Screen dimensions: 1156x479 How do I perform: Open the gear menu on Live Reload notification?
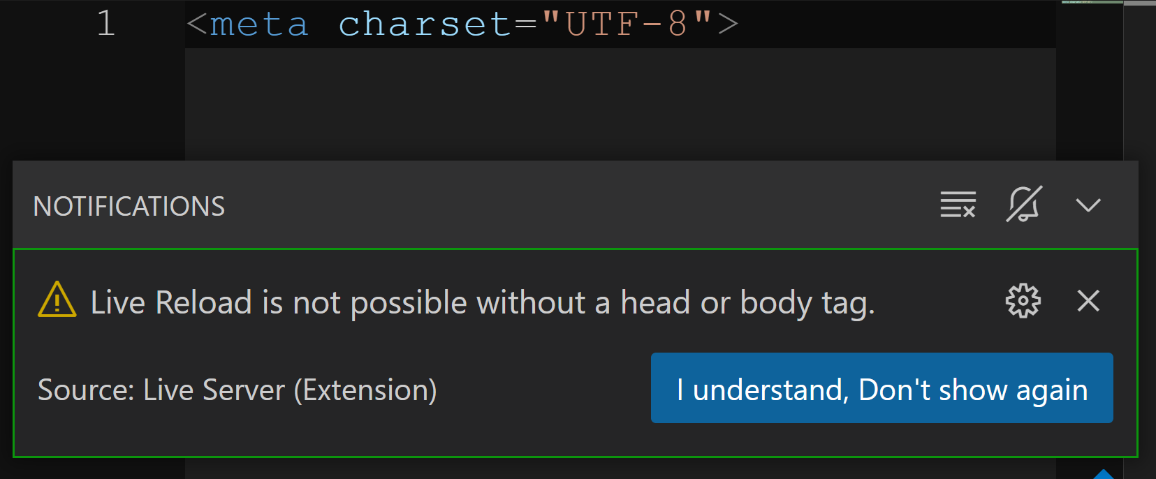click(1023, 301)
